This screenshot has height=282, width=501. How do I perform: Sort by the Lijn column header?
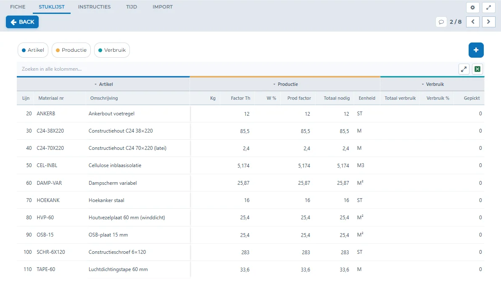[26, 98]
